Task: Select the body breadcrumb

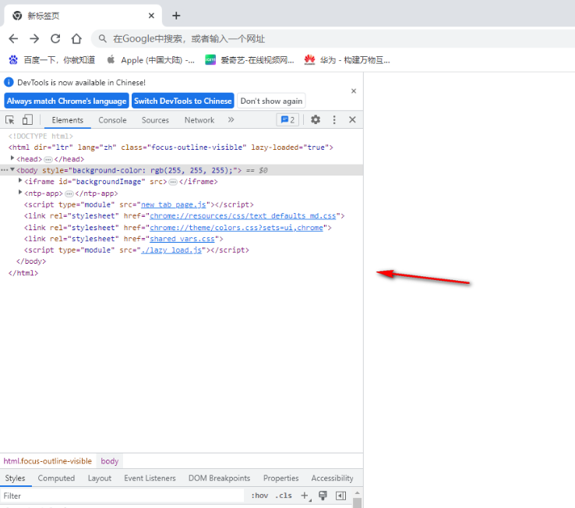Action: click(110, 461)
